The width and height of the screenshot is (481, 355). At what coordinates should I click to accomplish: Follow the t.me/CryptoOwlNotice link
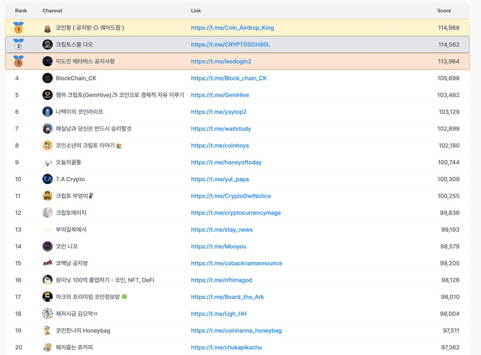pyautogui.click(x=231, y=196)
